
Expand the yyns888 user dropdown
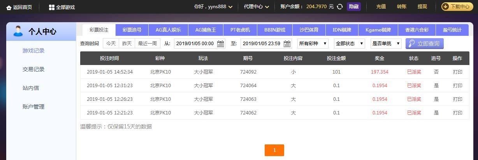click(230, 7)
